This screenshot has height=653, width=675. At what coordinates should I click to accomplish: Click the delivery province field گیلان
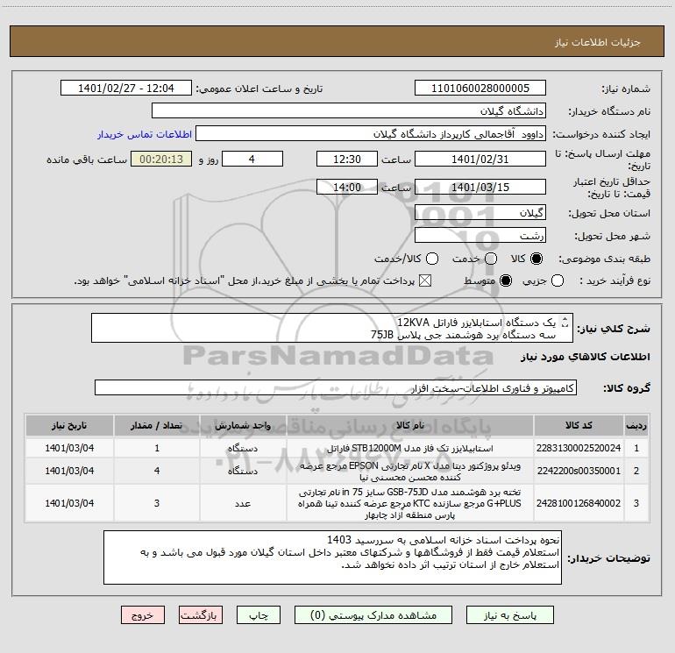[480, 213]
